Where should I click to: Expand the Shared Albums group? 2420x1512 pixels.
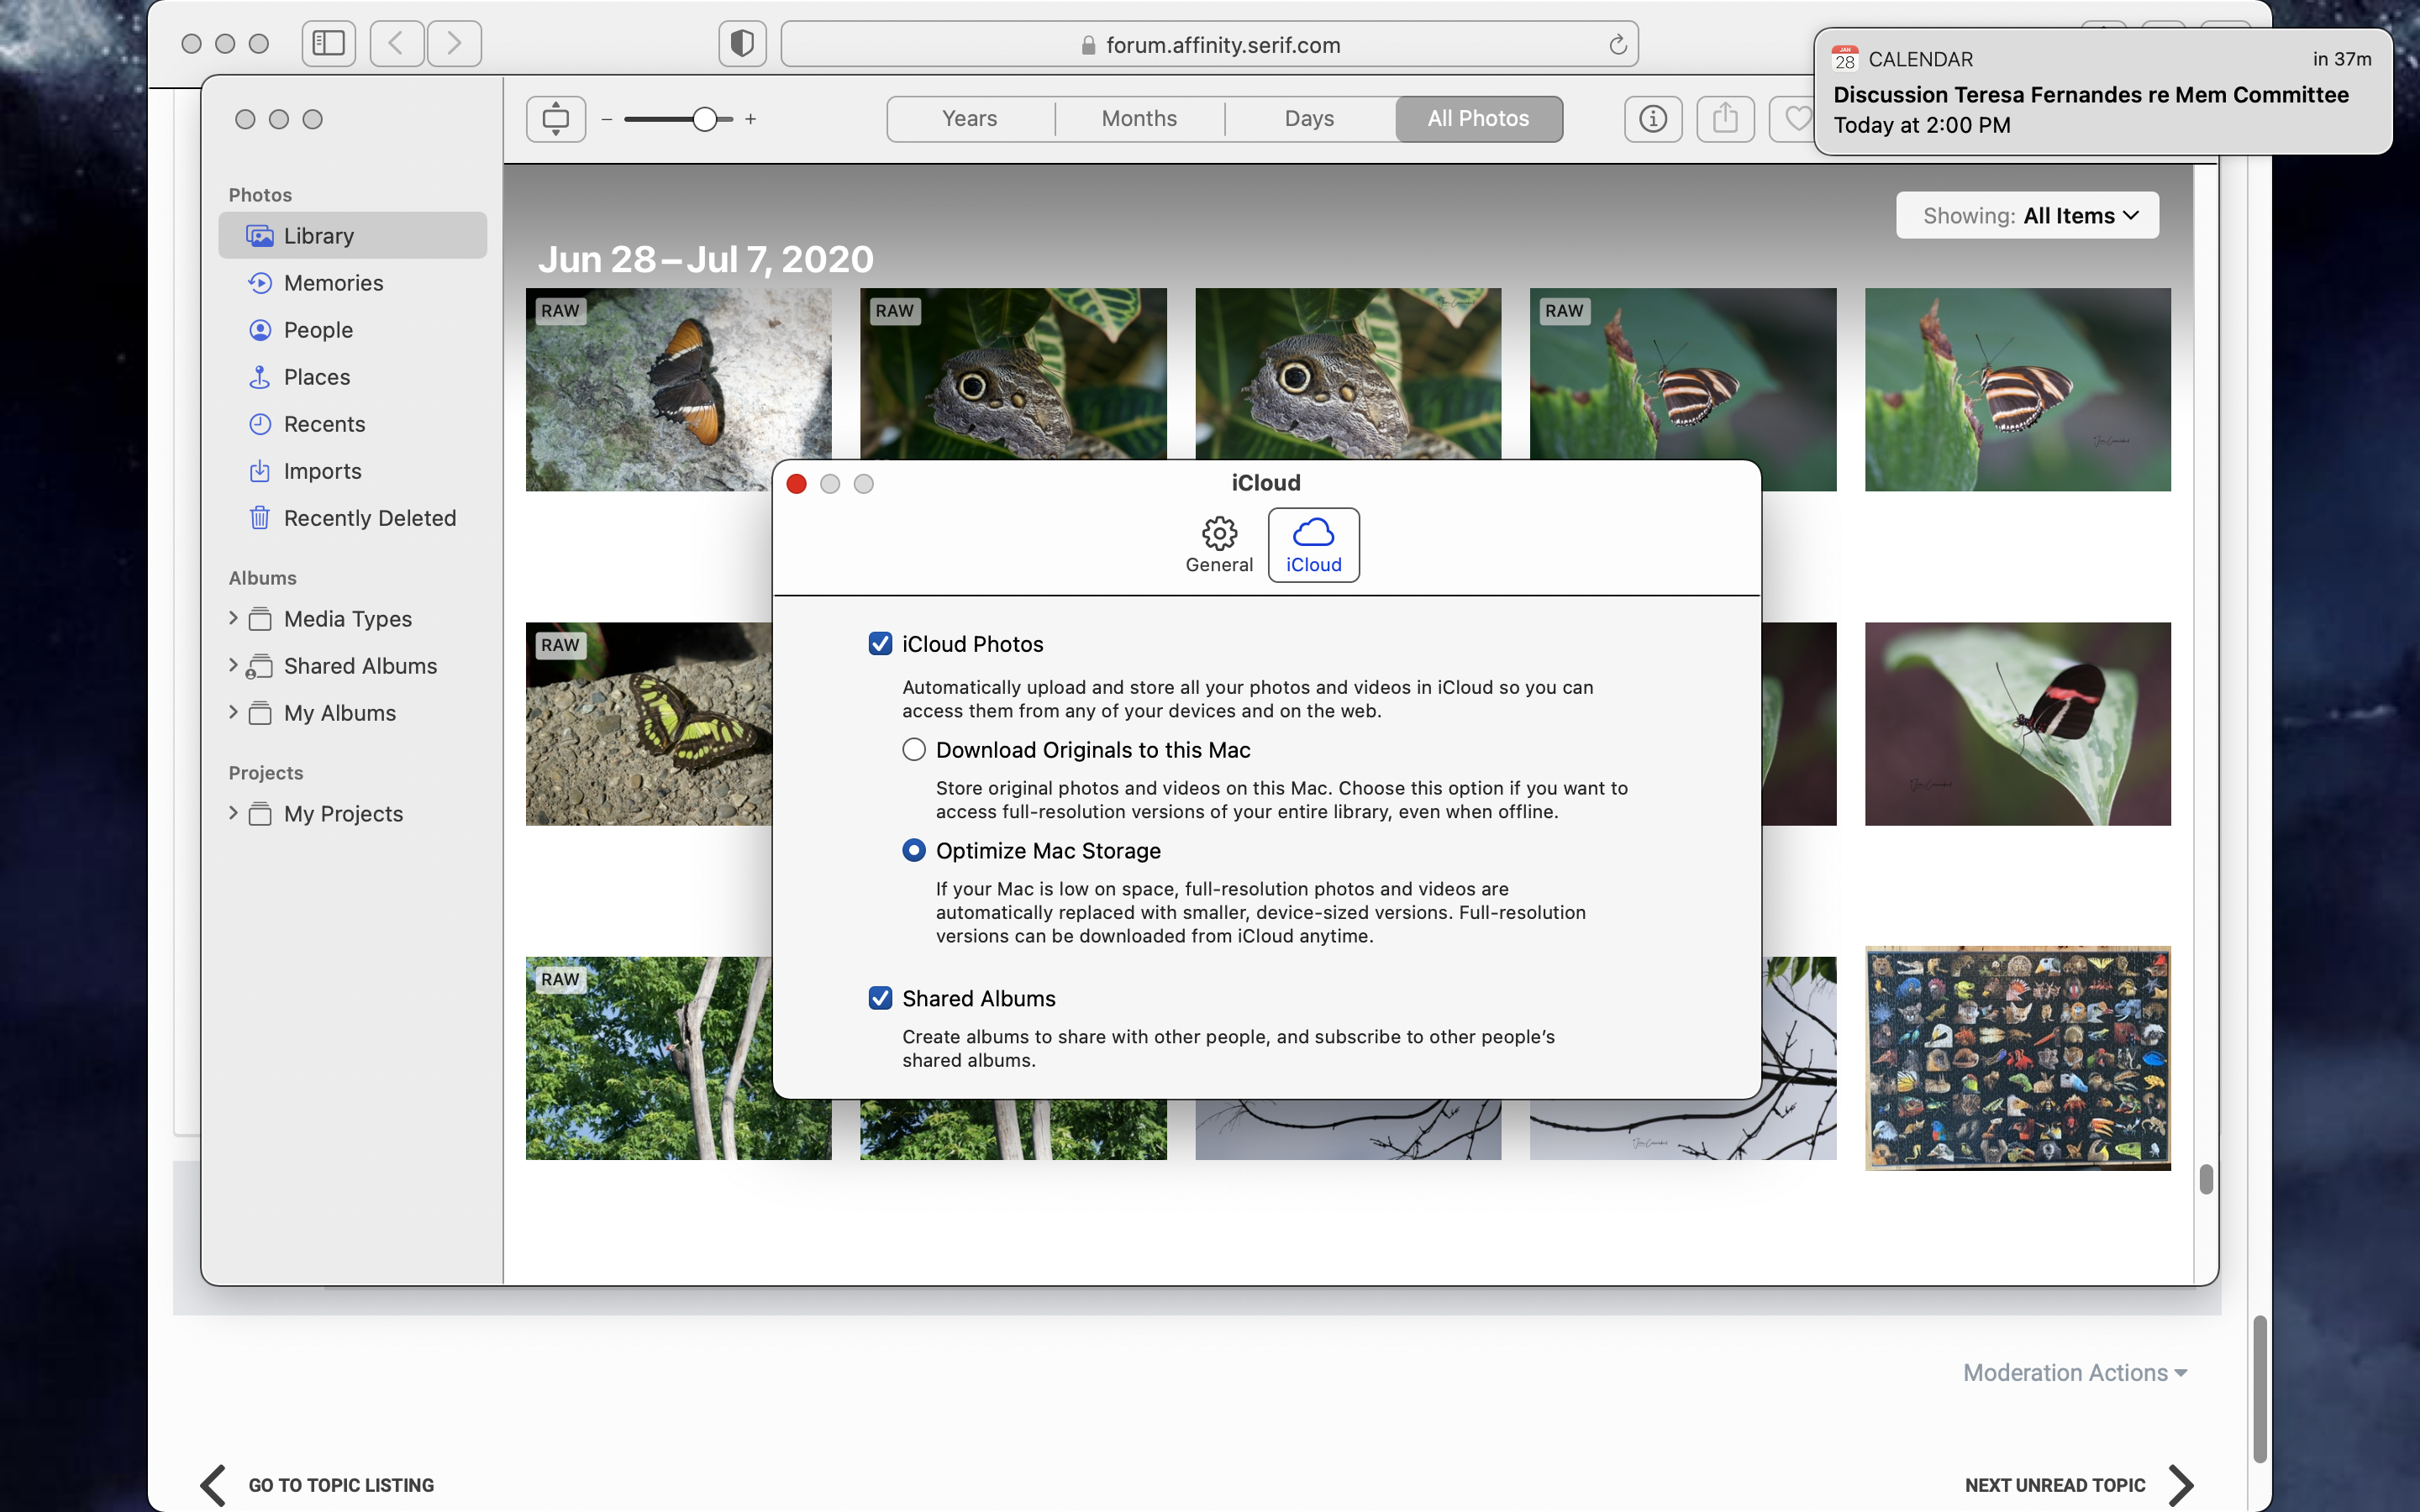233,665
